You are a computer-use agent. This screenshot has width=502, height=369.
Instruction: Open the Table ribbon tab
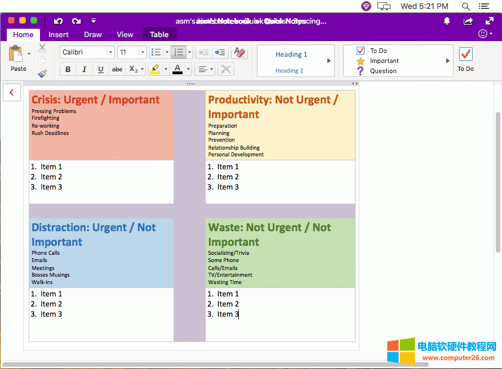pyautogui.click(x=159, y=34)
